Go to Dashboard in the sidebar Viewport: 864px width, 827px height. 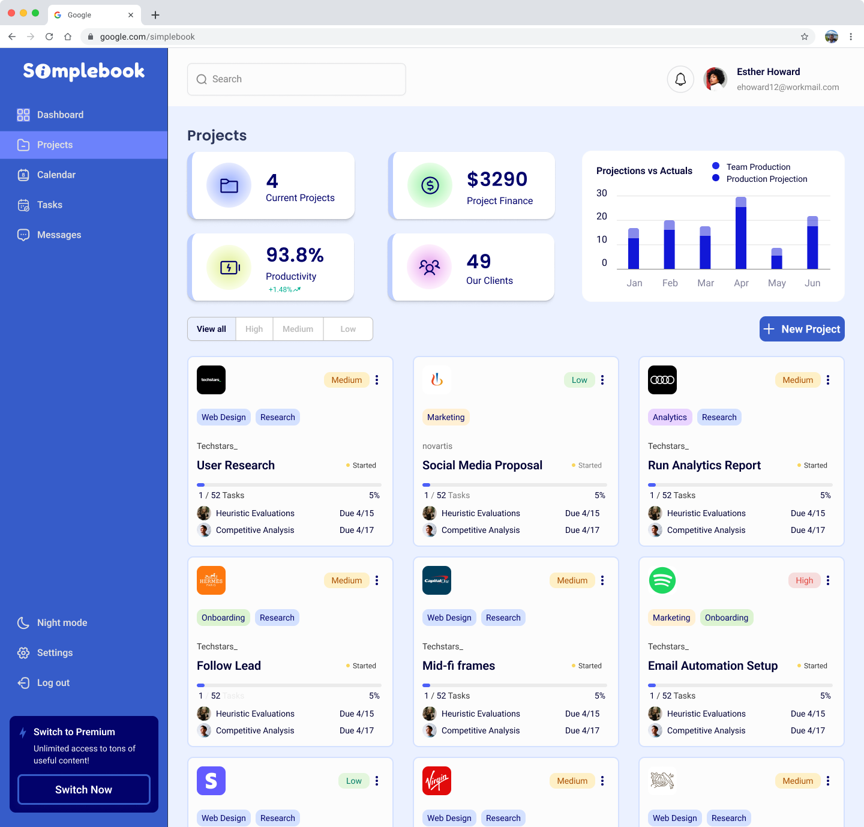84,115
